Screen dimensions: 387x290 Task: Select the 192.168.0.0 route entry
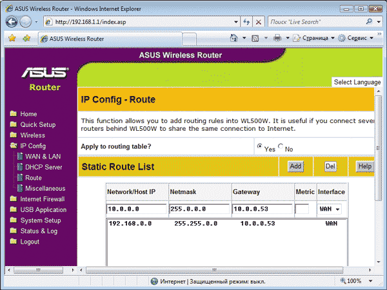pyautogui.click(x=226, y=224)
